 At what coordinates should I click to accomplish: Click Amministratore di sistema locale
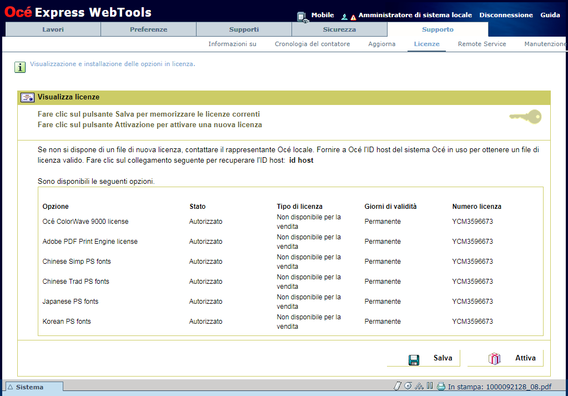[415, 15]
